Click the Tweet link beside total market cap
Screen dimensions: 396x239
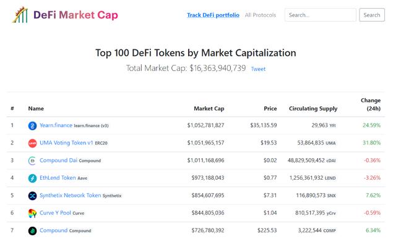258,69
